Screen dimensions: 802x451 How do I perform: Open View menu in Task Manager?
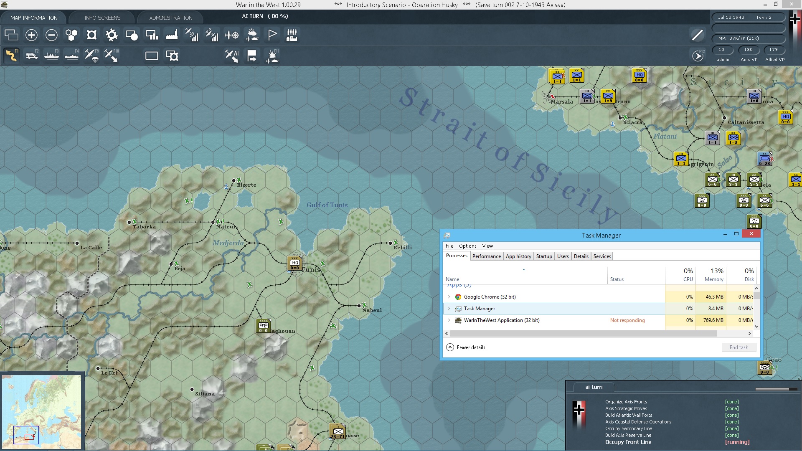click(487, 246)
